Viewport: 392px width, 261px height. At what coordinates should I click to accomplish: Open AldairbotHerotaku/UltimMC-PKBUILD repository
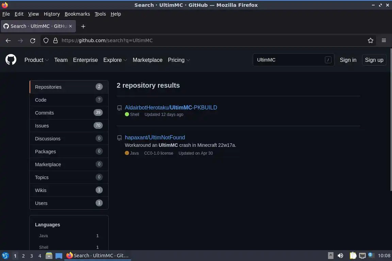click(x=171, y=107)
